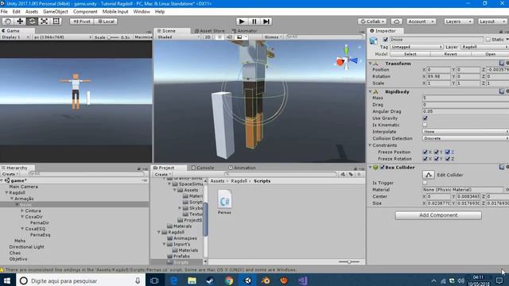
Task: Select the Rotate tool
Action: [32, 21]
